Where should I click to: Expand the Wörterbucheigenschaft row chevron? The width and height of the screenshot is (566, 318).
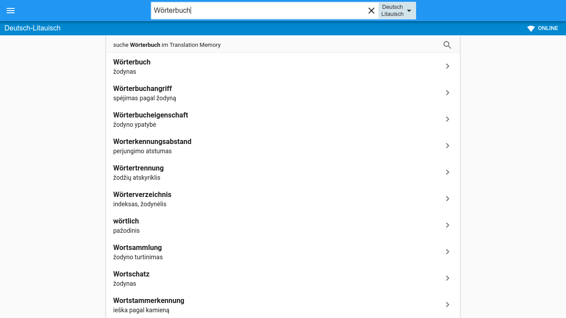click(x=447, y=119)
